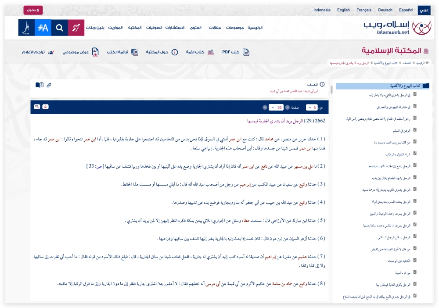This screenshot has height=308, width=439.
Task: Open the صفحة page number dropdown
Action: pos(276,107)
